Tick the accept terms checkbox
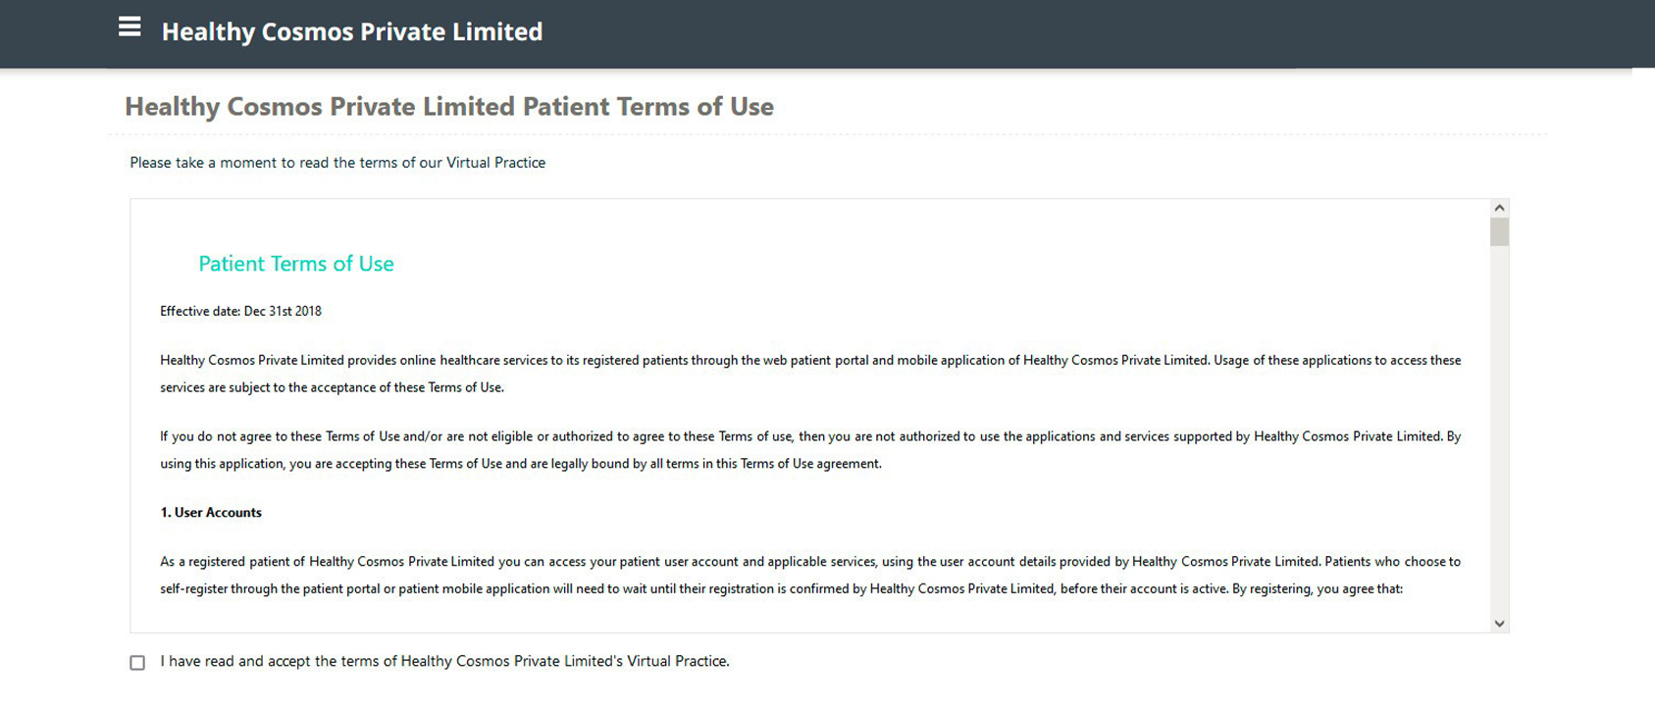The image size is (1655, 708). (137, 663)
